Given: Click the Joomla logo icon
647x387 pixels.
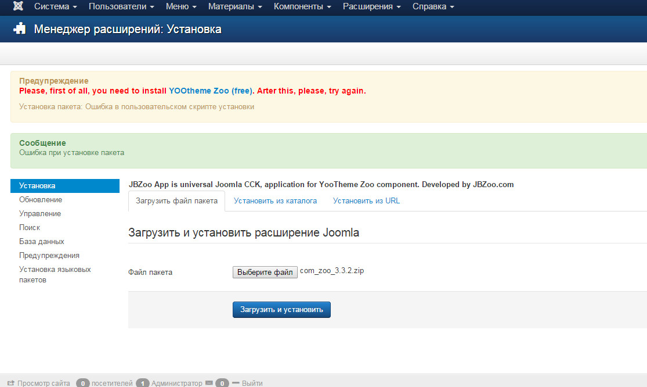Looking at the screenshot, I should (x=18, y=7).
